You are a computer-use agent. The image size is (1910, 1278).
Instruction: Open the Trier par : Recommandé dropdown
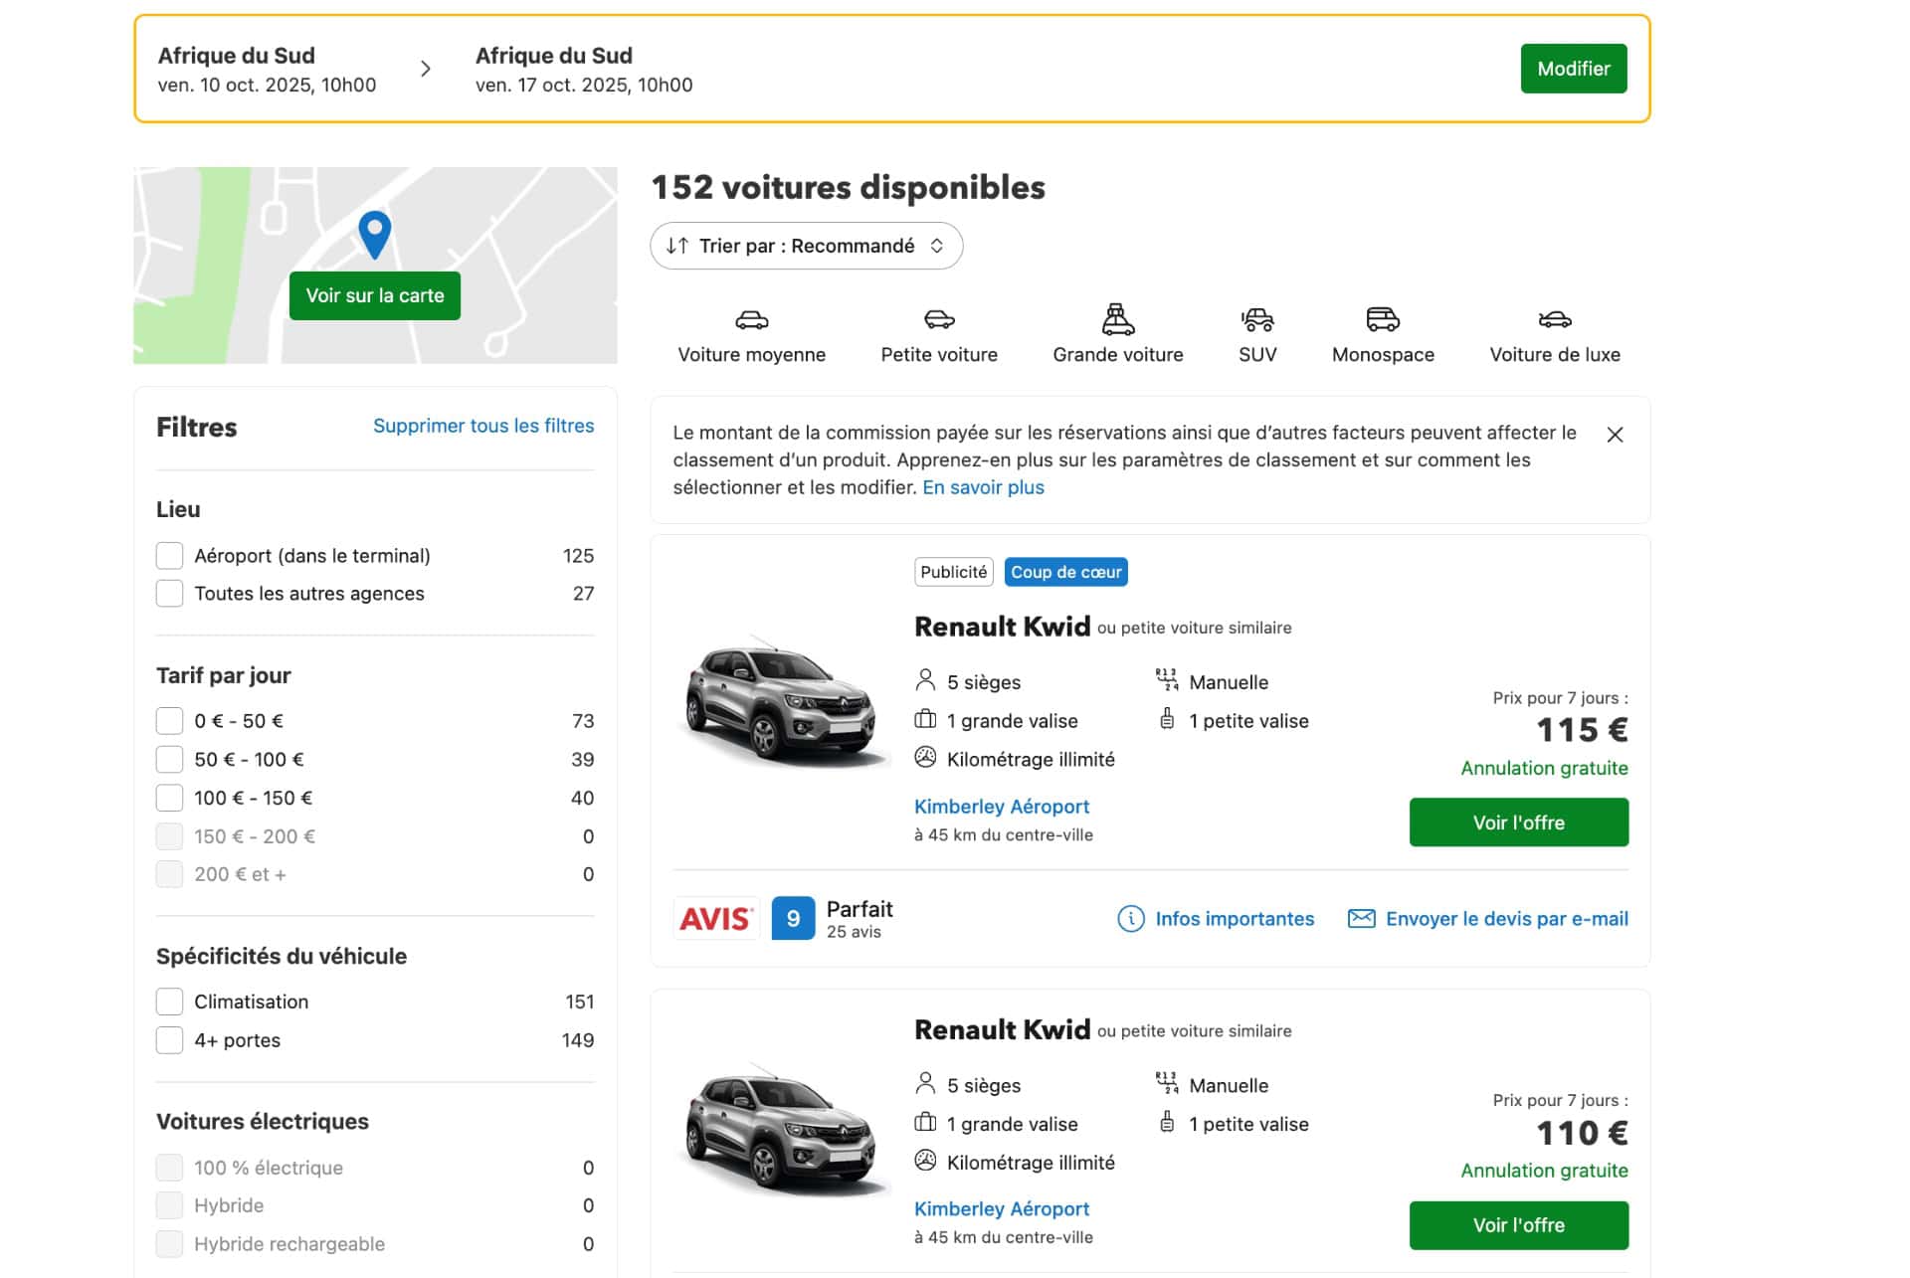point(806,246)
